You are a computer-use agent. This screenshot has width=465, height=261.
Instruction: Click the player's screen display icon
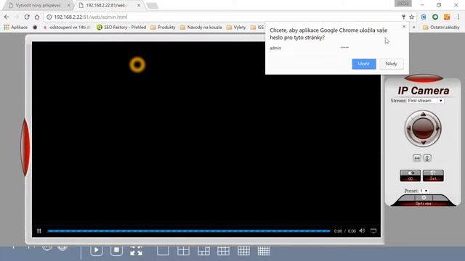(373, 231)
